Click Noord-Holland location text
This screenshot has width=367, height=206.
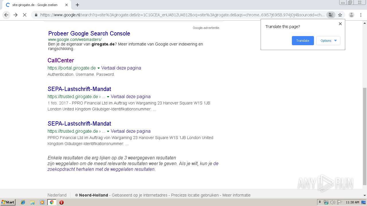(x=93, y=195)
